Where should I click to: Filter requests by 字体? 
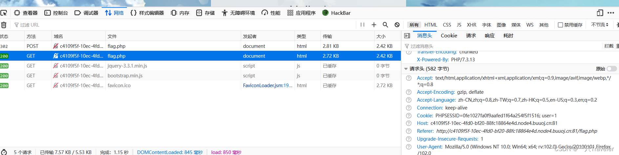click(486, 25)
